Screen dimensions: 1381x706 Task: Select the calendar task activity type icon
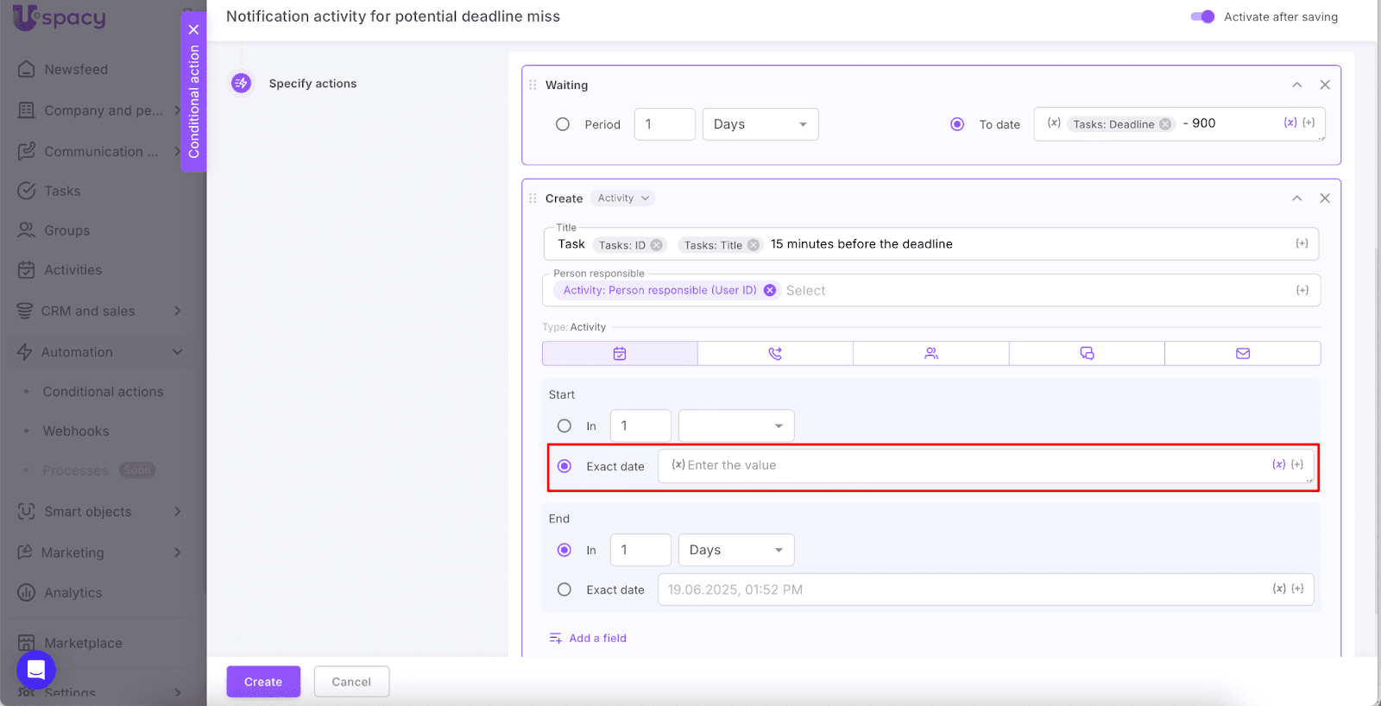pyautogui.click(x=620, y=354)
